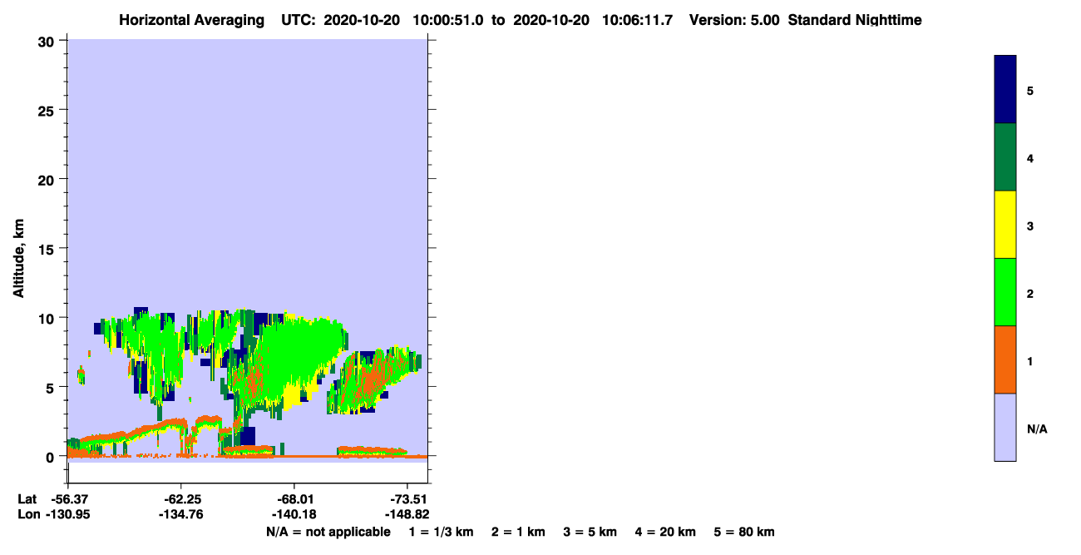Click the 'N/A = not applicable' legend text
Image resolution: width=1081 pixels, height=555 pixels.
(328, 532)
